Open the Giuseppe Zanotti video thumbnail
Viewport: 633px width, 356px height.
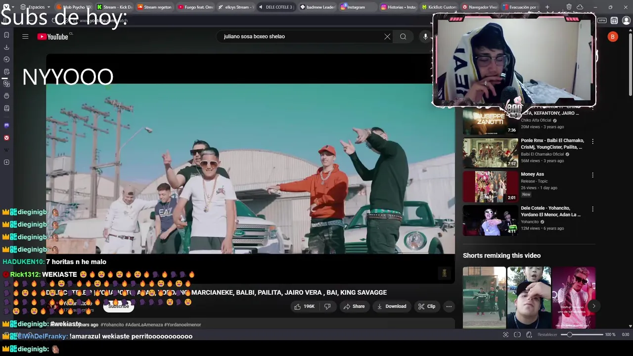490,121
